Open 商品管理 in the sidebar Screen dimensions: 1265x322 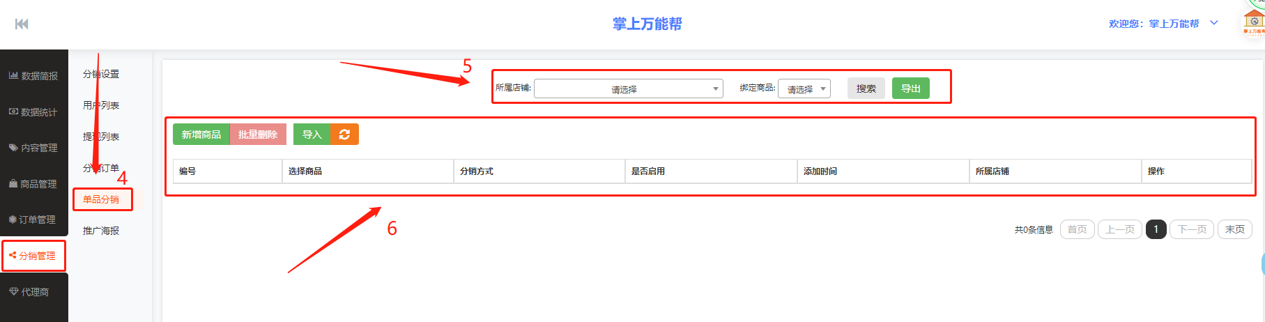[x=33, y=184]
